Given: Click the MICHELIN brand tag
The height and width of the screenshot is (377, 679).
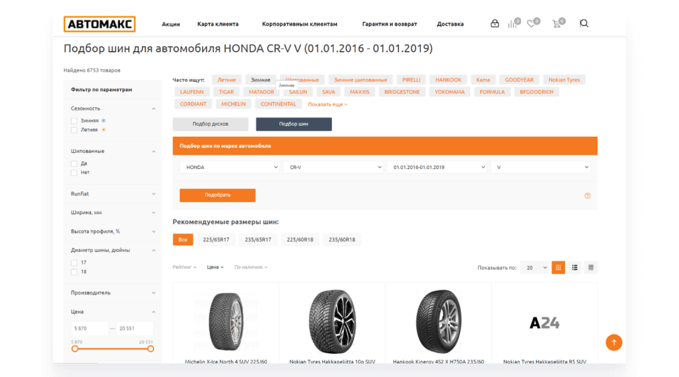Looking at the screenshot, I should (234, 104).
